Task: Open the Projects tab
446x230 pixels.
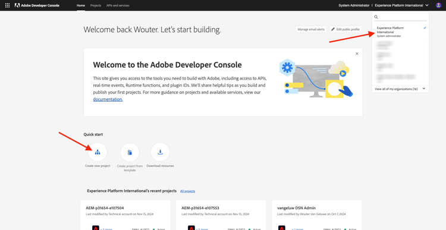Action: tap(96, 5)
